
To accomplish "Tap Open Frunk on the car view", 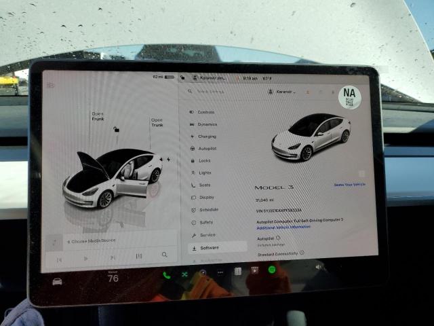I will (x=98, y=116).
